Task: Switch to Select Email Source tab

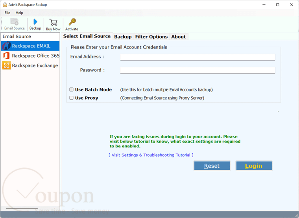Action: [87, 36]
